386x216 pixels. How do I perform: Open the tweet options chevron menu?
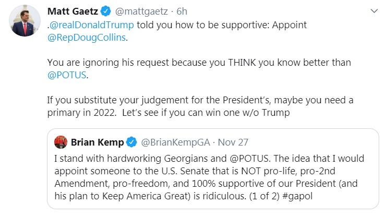pyautogui.click(x=373, y=11)
